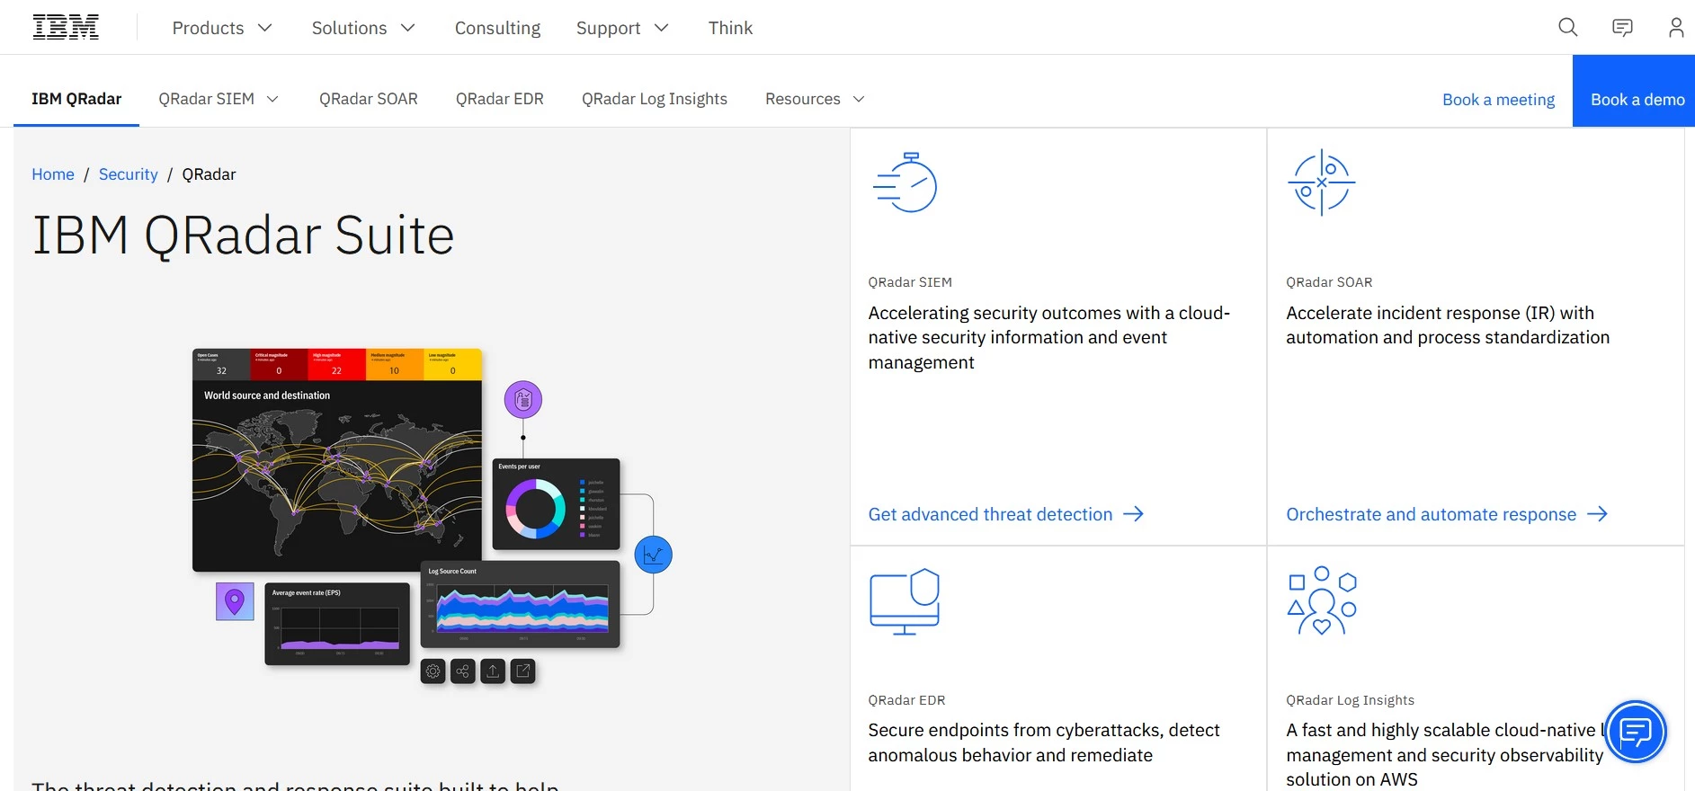
Task: Click the blue chart circle icon
Action: (654, 555)
